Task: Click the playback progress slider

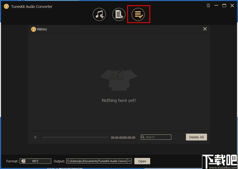Action: tap(75, 137)
